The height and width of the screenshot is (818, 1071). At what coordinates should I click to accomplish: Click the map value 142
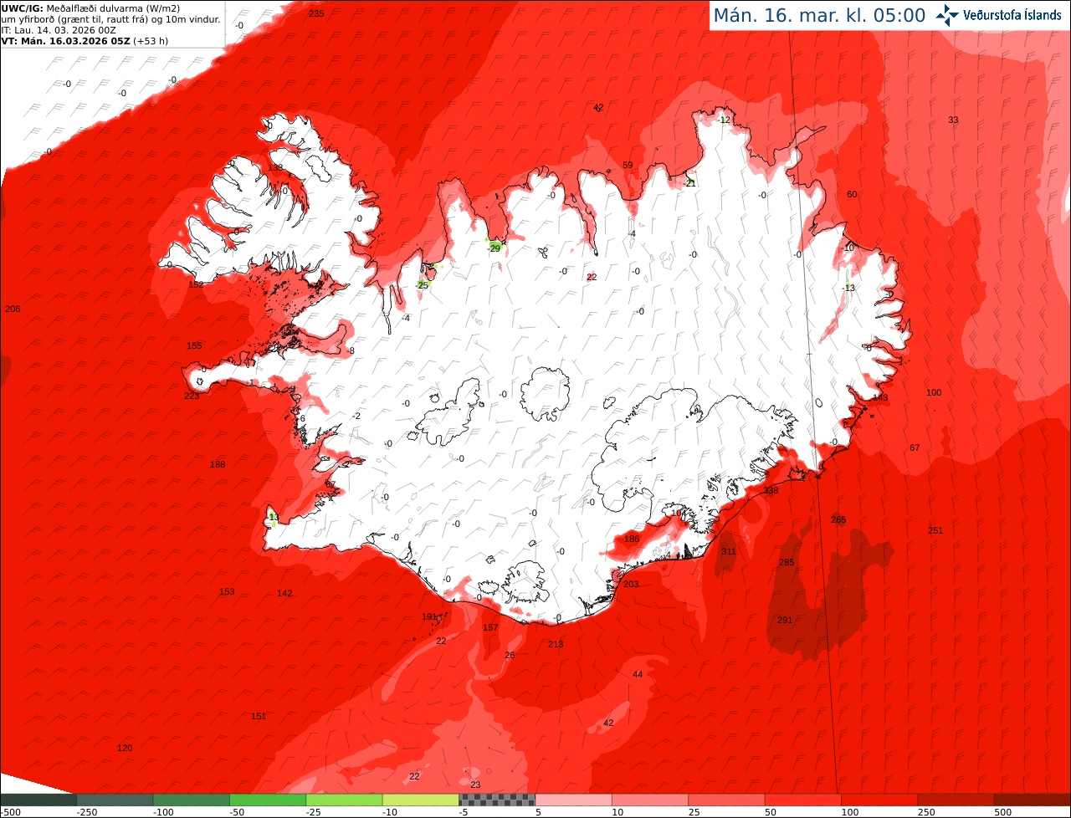coord(284,594)
